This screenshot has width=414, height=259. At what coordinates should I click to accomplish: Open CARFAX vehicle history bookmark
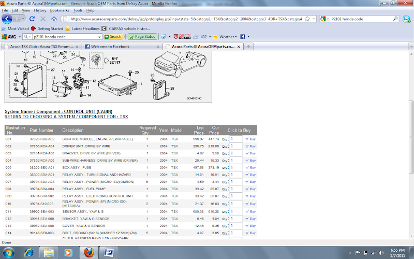[126, 28]
